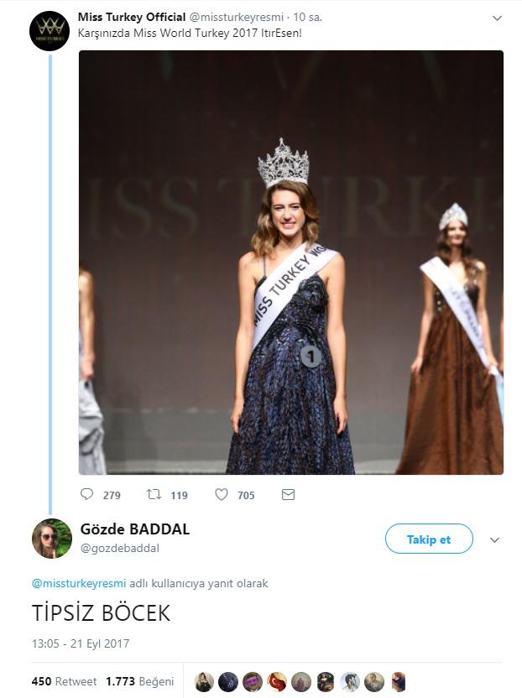Open the Miss Turkey Official profile avatar
Image resolution: width=522 pixels, height=698 pixels.
(50, 31)
